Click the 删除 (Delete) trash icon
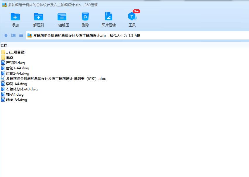 pyautogui.click(x=85, y=16)
